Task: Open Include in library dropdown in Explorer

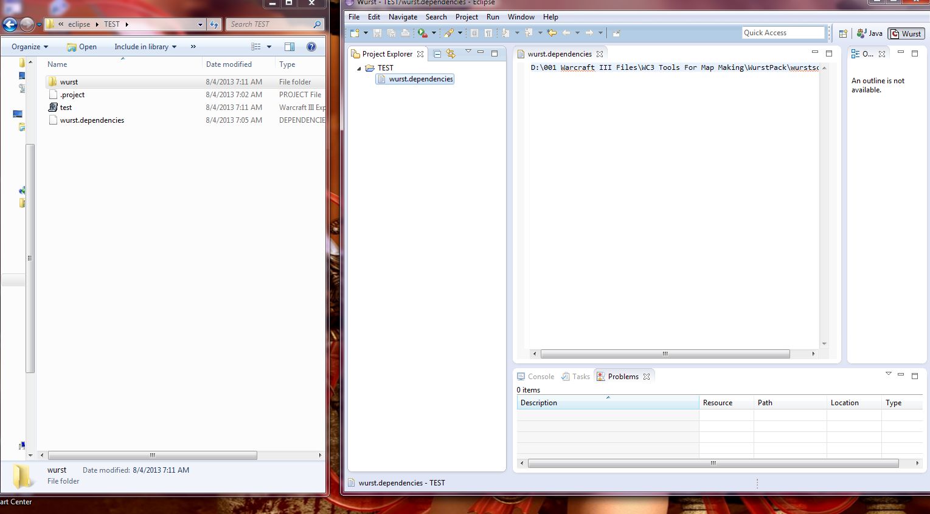Action: pyautogui.click(x=145, y=47)
